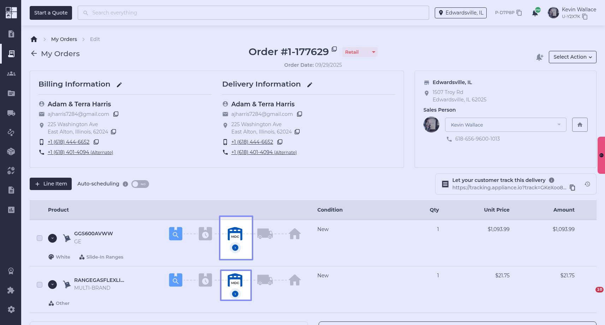
Task: Click the notification bell icon
Action: point(535,13)
